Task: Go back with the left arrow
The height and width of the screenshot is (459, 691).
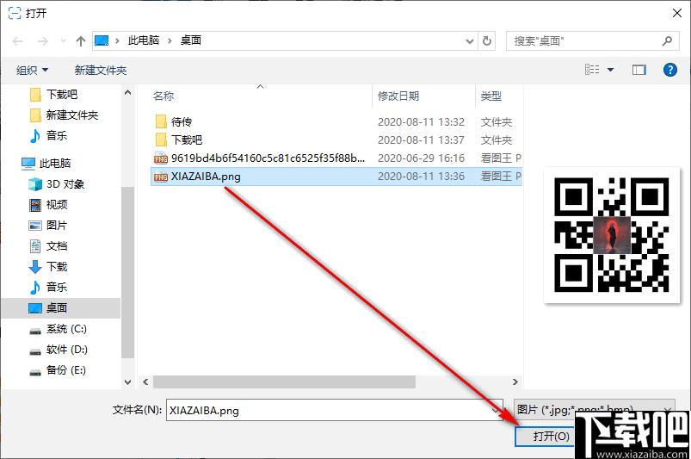Action: (x=17, y=41)
